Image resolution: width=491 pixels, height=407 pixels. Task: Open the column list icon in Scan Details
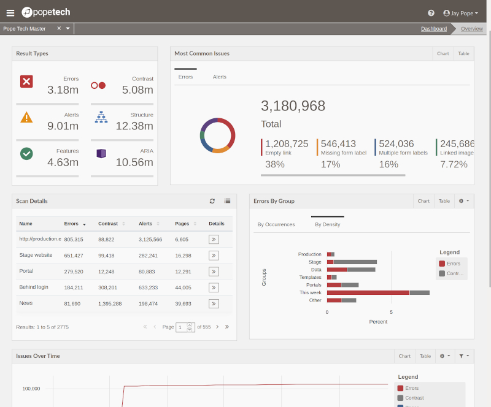[x=225, y=200]
